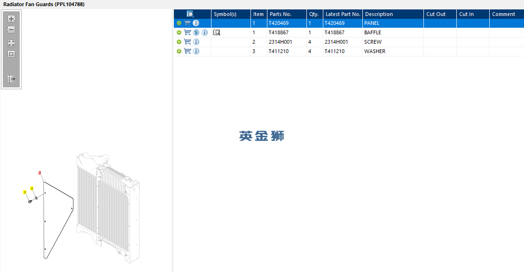Sort by the Symbol(s) column header
Viewport: 524px width, 272px height.
click(x=231, y=14)
